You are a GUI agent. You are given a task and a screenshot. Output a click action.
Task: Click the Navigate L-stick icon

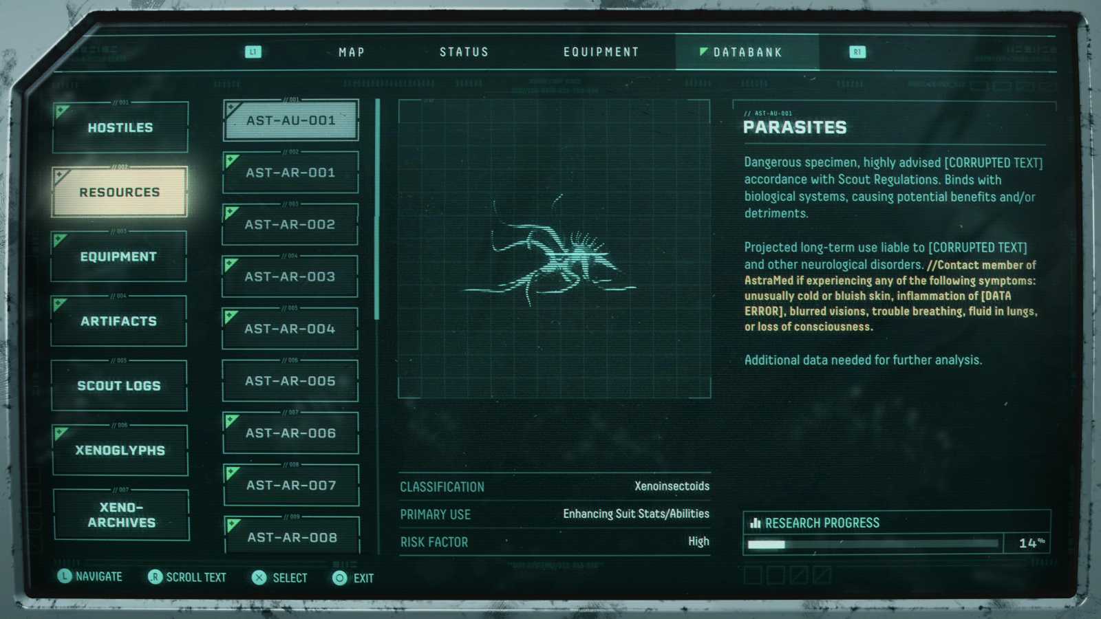click(64, 576)
